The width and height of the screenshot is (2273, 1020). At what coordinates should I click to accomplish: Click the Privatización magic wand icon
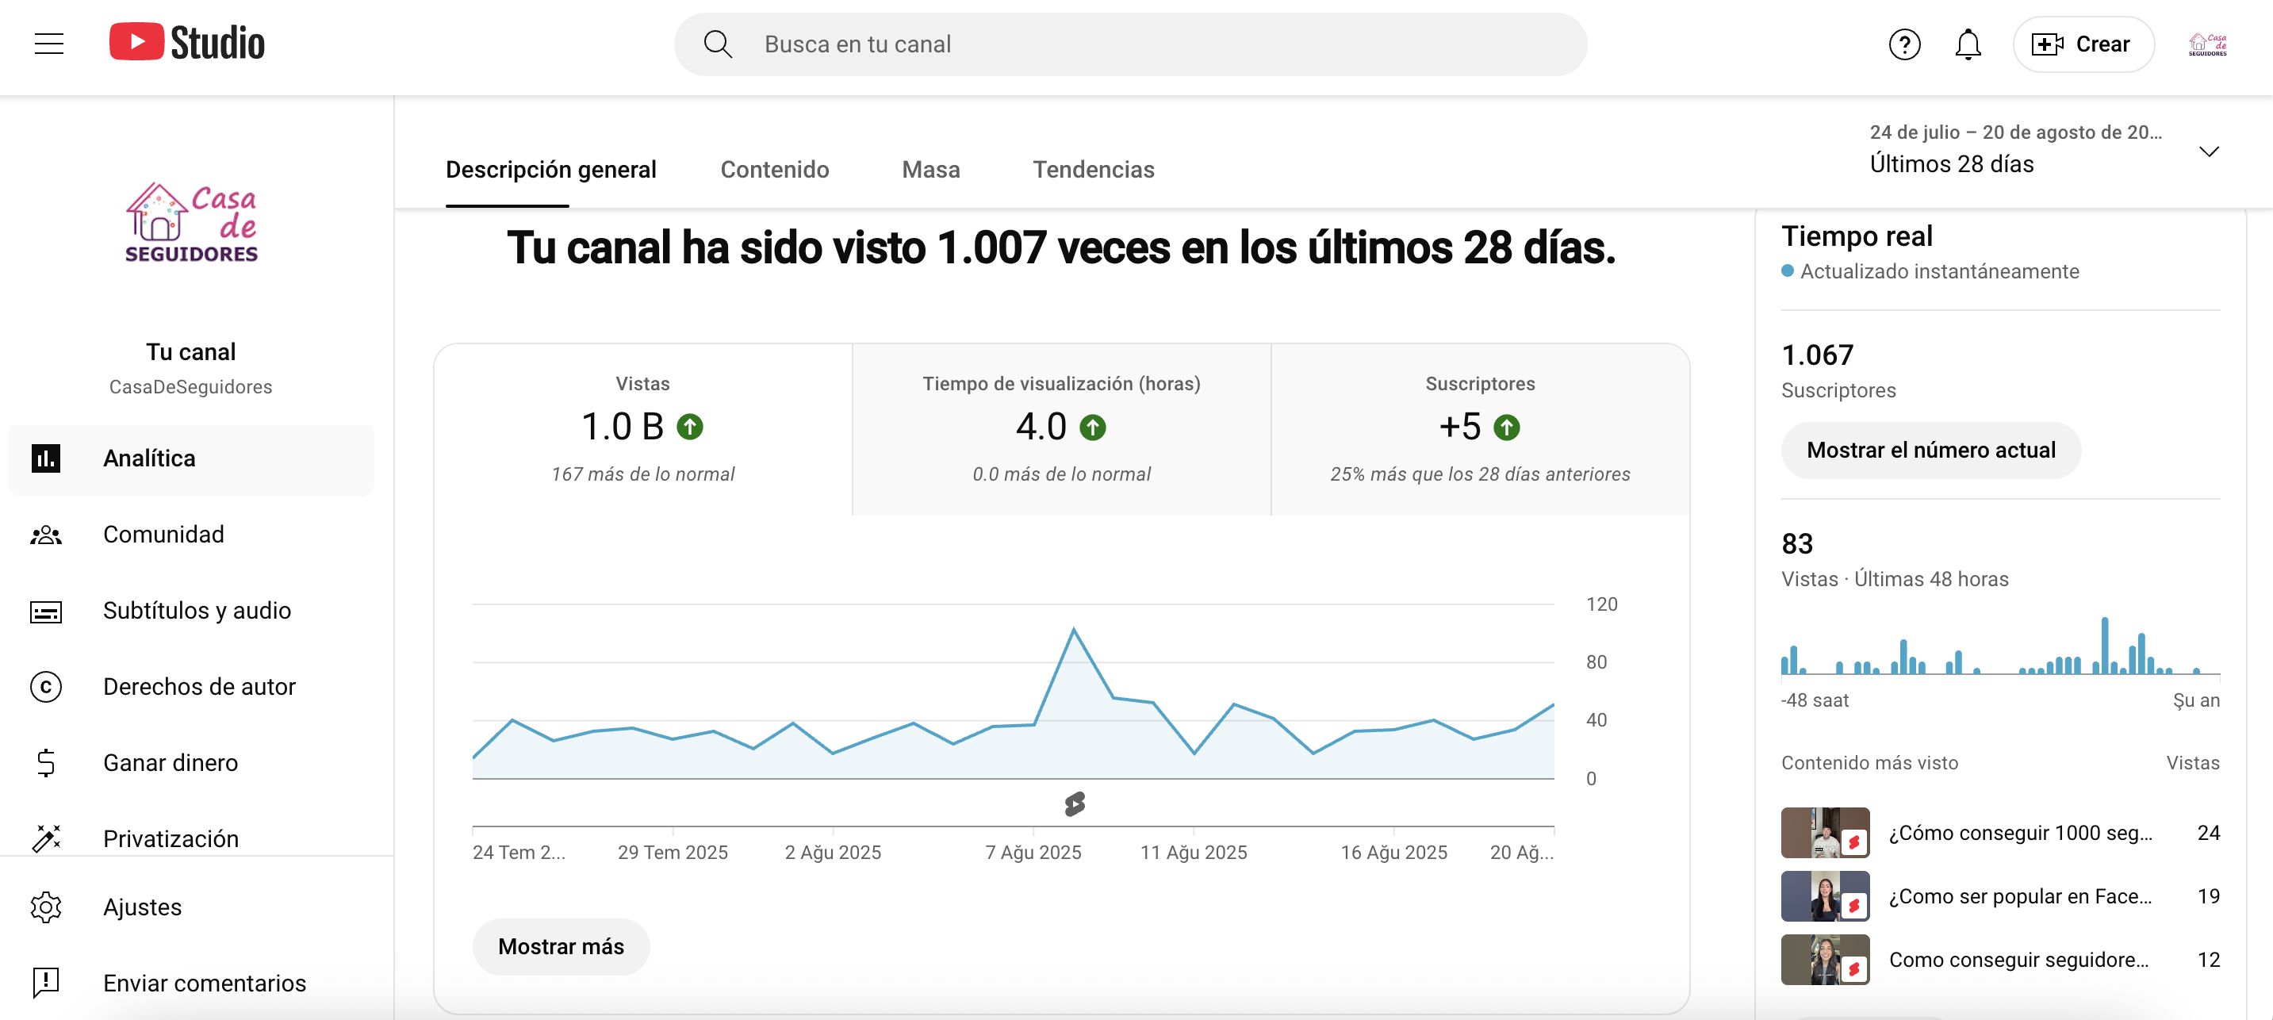pyautogui.click(x=46, y=838)
